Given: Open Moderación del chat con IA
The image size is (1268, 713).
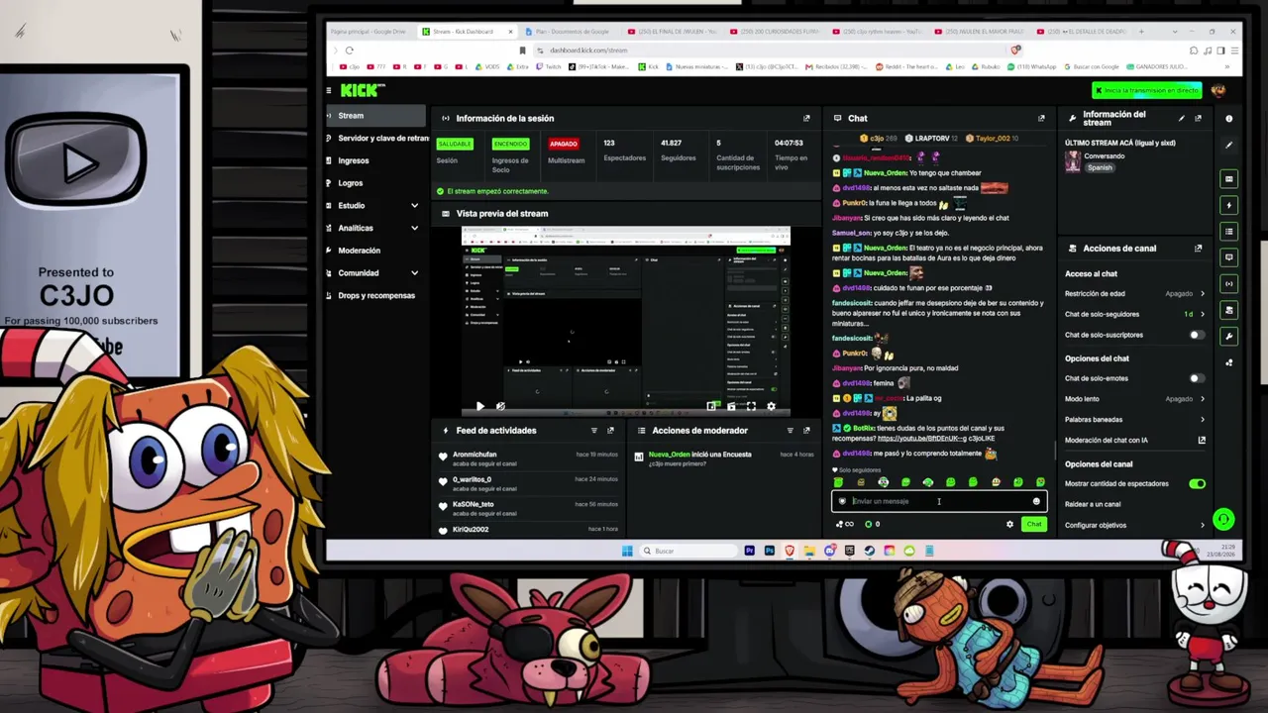Looking at the screenshot, I should tap(1134, 441).
